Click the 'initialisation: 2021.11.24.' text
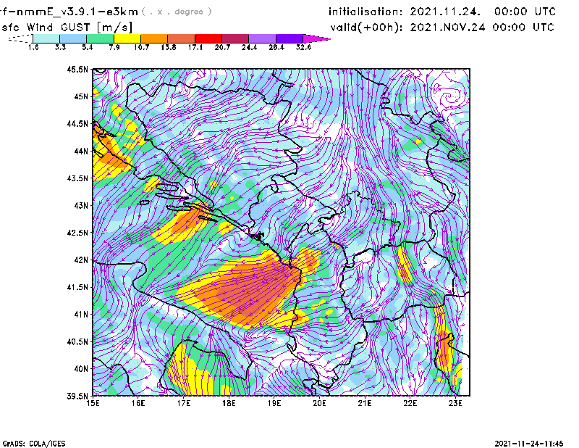 point(405,12)
